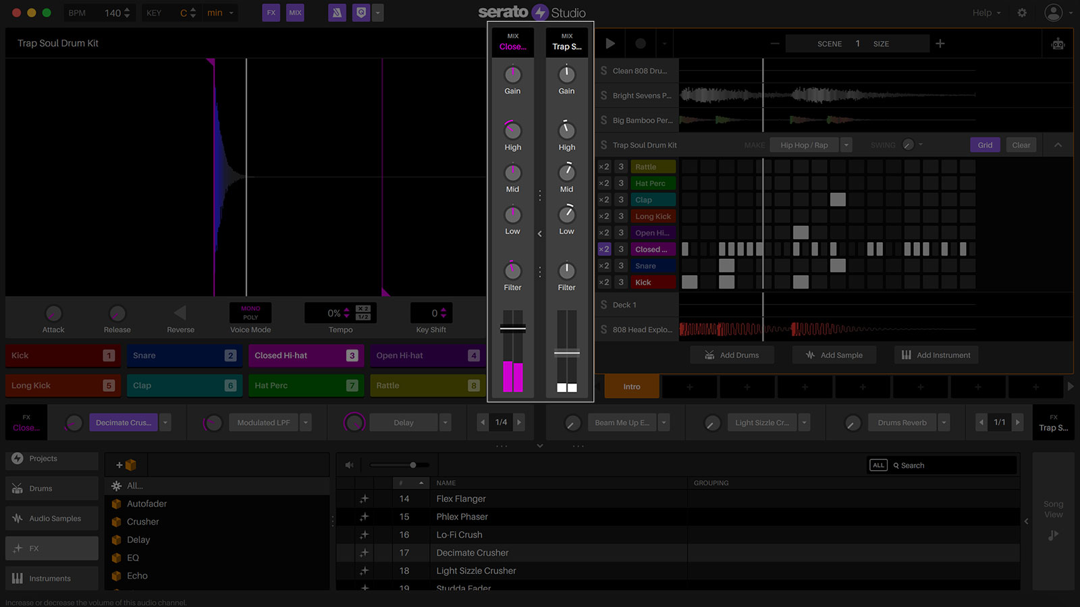Toggle the Mono/Poly Voice Mode switch
This screenshot has width=1080, height=607.
(x=250, y=312)
